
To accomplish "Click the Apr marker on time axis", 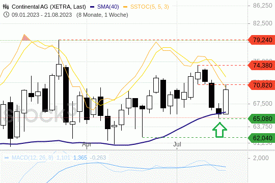I will (87, 145).
